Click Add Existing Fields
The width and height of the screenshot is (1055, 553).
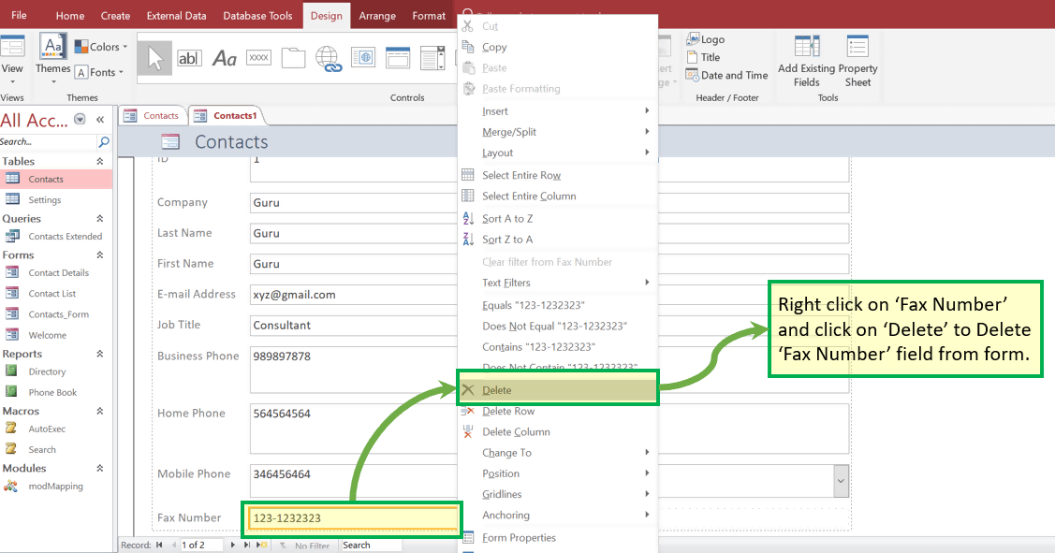point(806,65)
